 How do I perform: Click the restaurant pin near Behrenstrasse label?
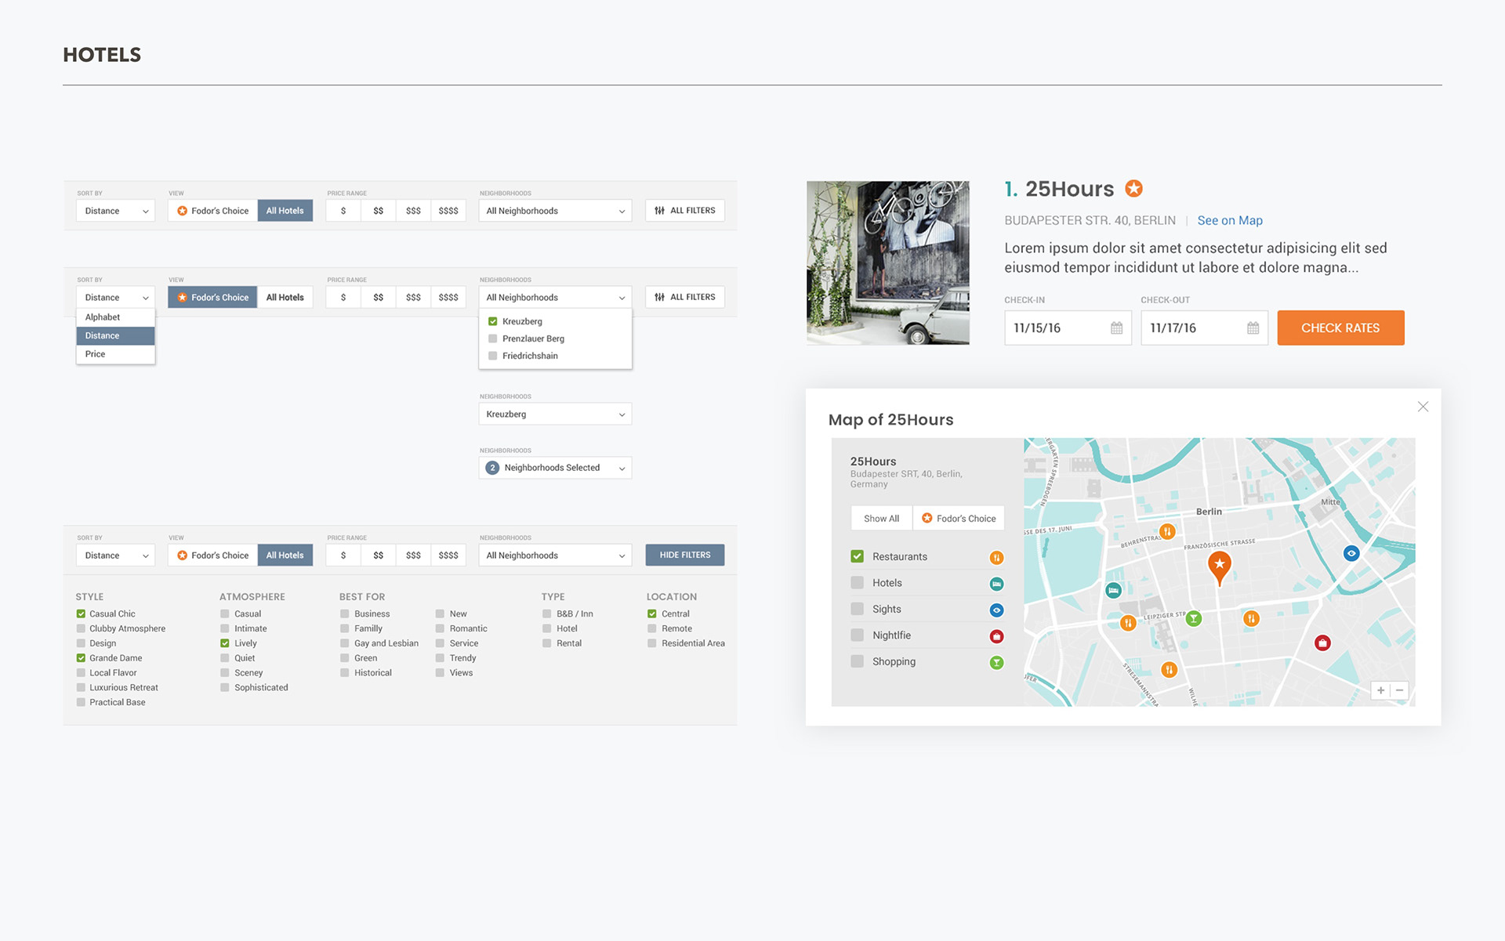point(1167,531)
